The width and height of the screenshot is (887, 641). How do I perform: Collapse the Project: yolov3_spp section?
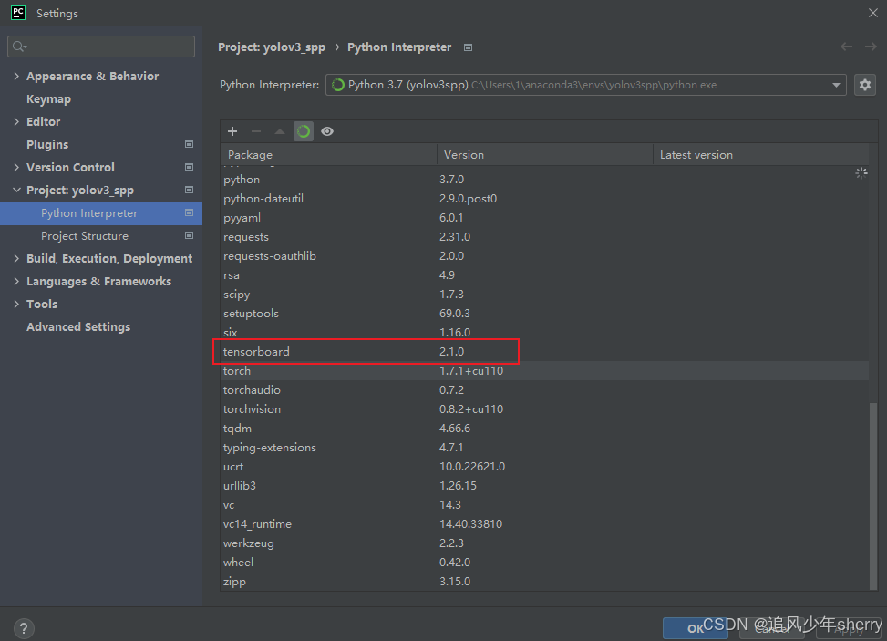pos(16,190)
